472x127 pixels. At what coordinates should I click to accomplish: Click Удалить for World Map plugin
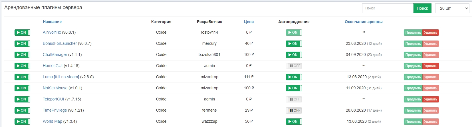click(x=430, y=122)
